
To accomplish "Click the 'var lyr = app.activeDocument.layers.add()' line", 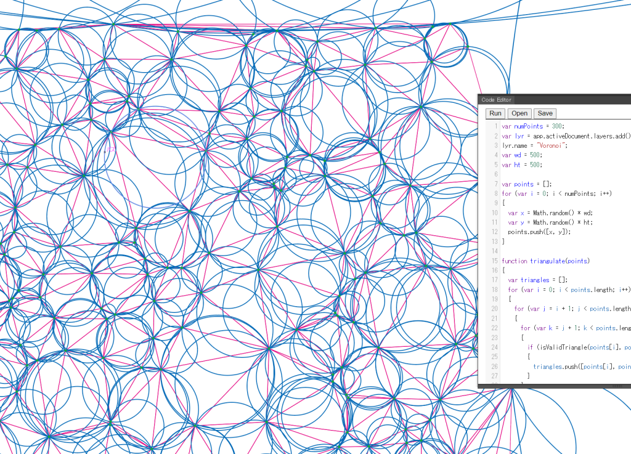I will [566, 136].
